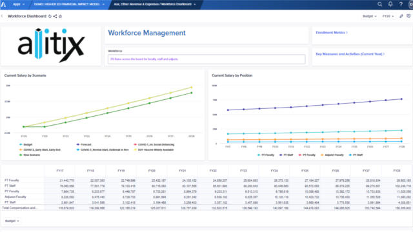Select the FY17 column header in table
The height and width of the screenshot is (232, 413).
coord(60,171)
